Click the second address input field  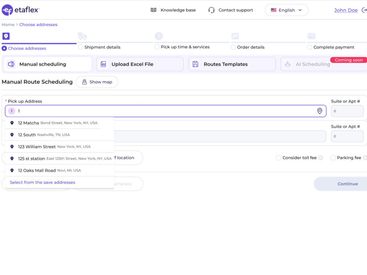click(220, 136)
